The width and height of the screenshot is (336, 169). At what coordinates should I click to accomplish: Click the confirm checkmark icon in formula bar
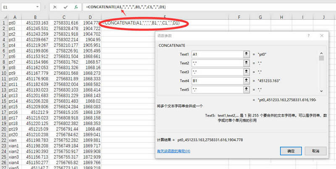coord(66,7)
